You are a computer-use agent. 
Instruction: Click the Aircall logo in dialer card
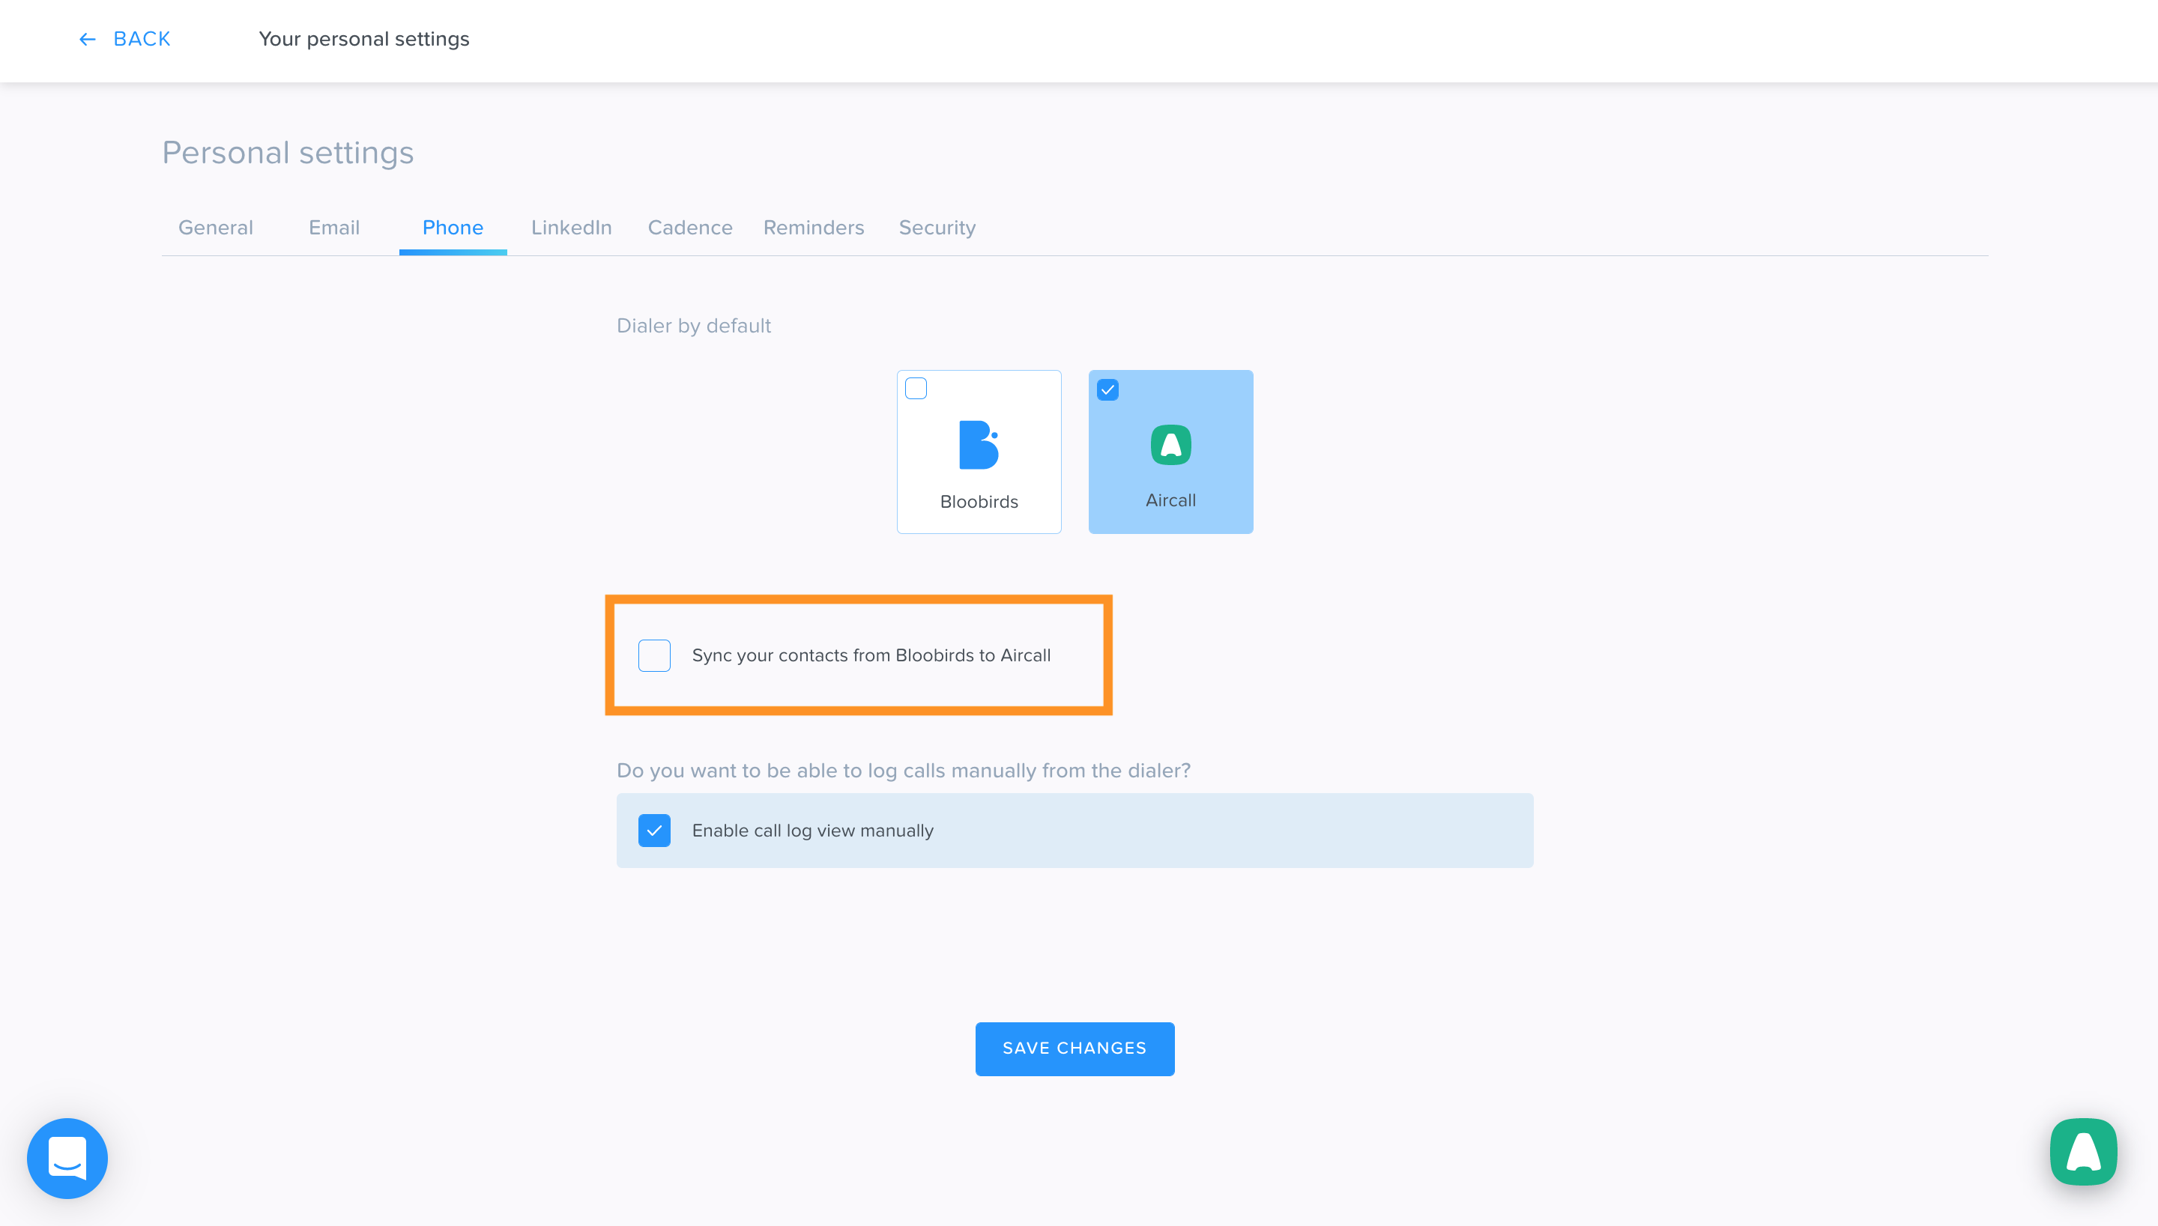click(1171, 445)
